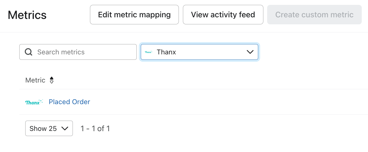
Task: Select the Thanx label in the integration filter
Action: (x=166, y=52)
